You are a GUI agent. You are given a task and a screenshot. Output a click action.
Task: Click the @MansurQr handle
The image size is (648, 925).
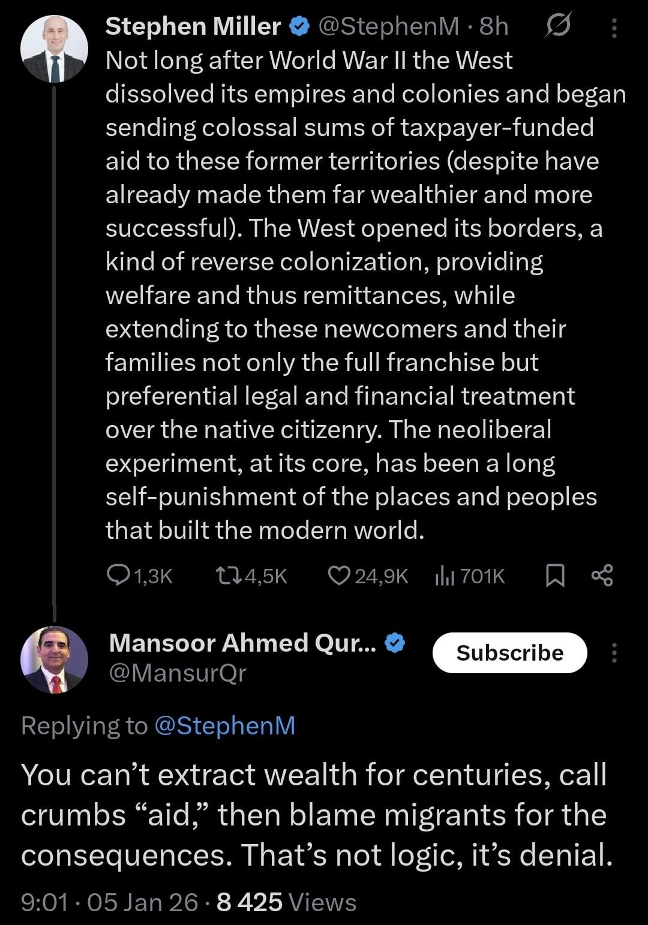click(x=178, y=673)
